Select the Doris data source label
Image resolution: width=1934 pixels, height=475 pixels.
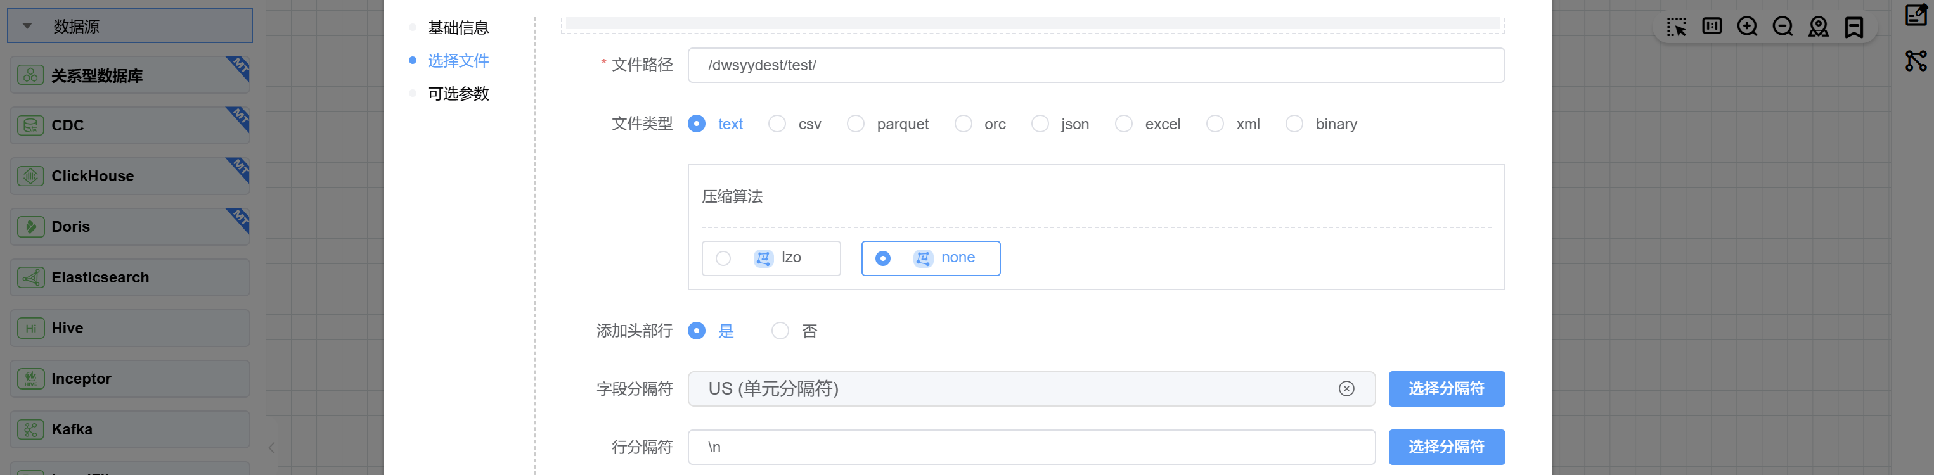[70, 227]
